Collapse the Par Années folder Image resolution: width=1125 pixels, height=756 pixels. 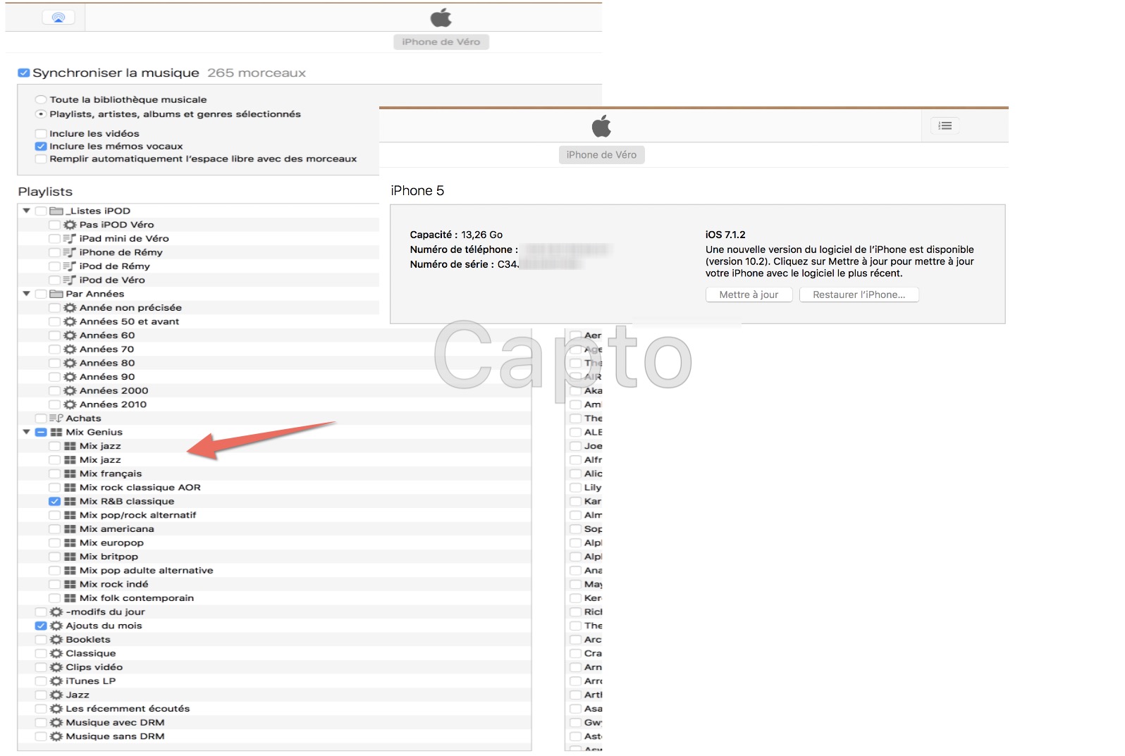tap(27, 294)
